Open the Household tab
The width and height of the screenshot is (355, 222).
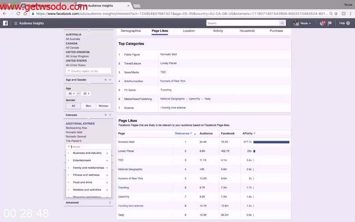(x=247, y=31)
